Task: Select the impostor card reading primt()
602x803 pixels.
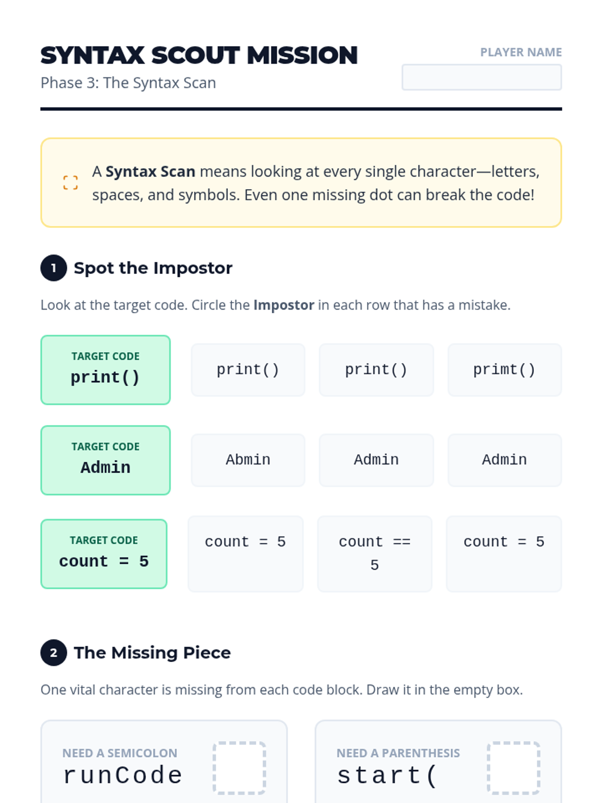Action: point(504,370)
